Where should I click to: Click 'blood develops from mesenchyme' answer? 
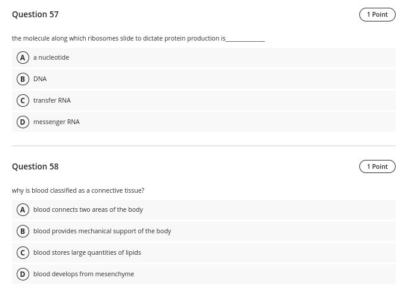click(x=83, y=274)
